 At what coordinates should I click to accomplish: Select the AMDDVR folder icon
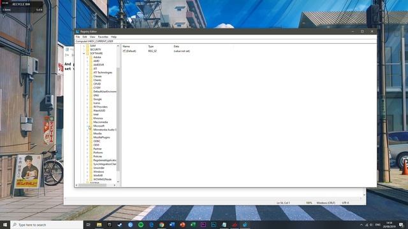point(91,65)
